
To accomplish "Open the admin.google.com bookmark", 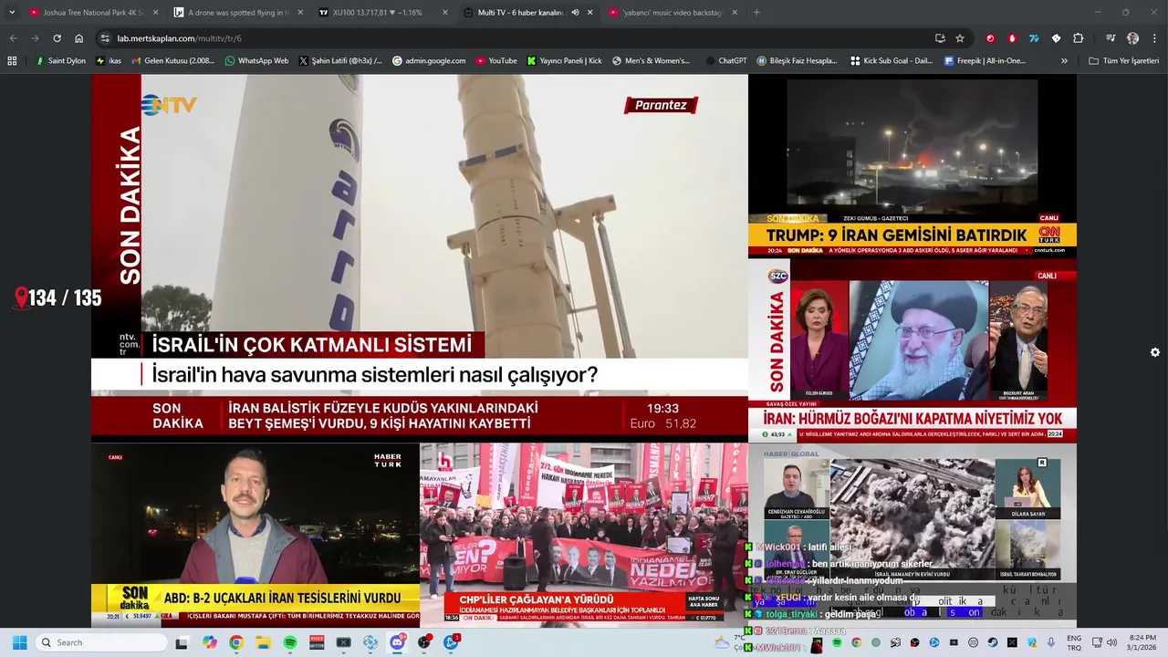I will pos(429,61).
